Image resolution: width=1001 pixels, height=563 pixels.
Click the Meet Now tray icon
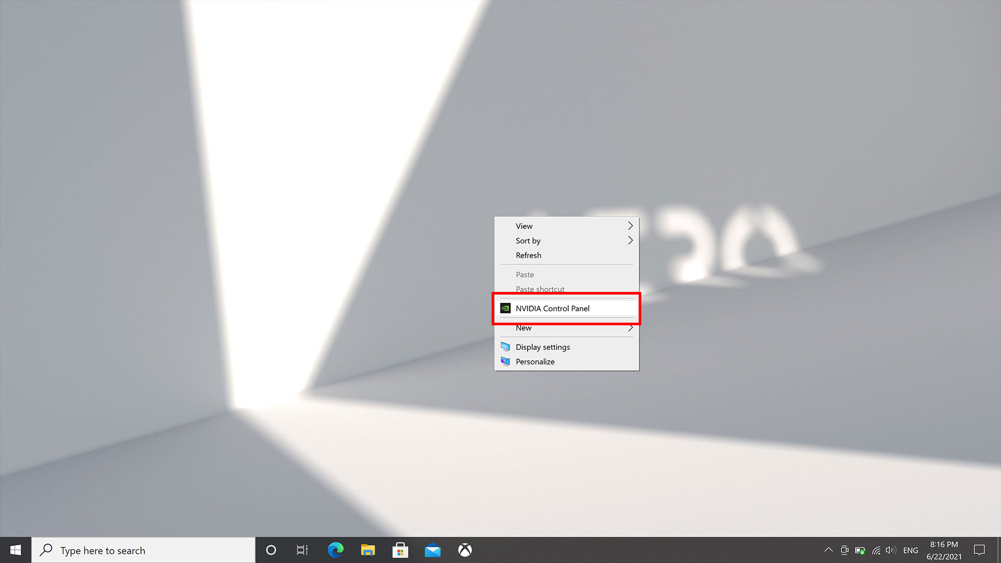coord(845,550)
